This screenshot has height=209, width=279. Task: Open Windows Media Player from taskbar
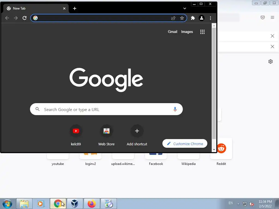coord(41,204)
